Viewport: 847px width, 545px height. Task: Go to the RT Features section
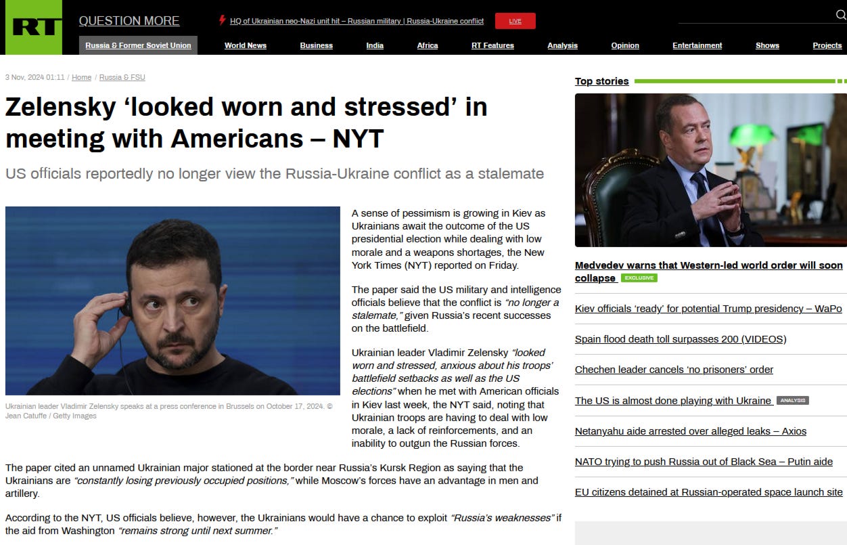493,45
